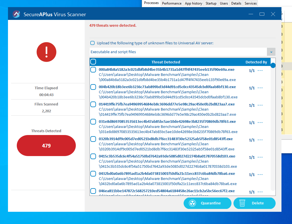Click the 1/1 detection count for 000a84b8a5182a3c
Viewport: 292px width, 224px height.
(252, 70)
